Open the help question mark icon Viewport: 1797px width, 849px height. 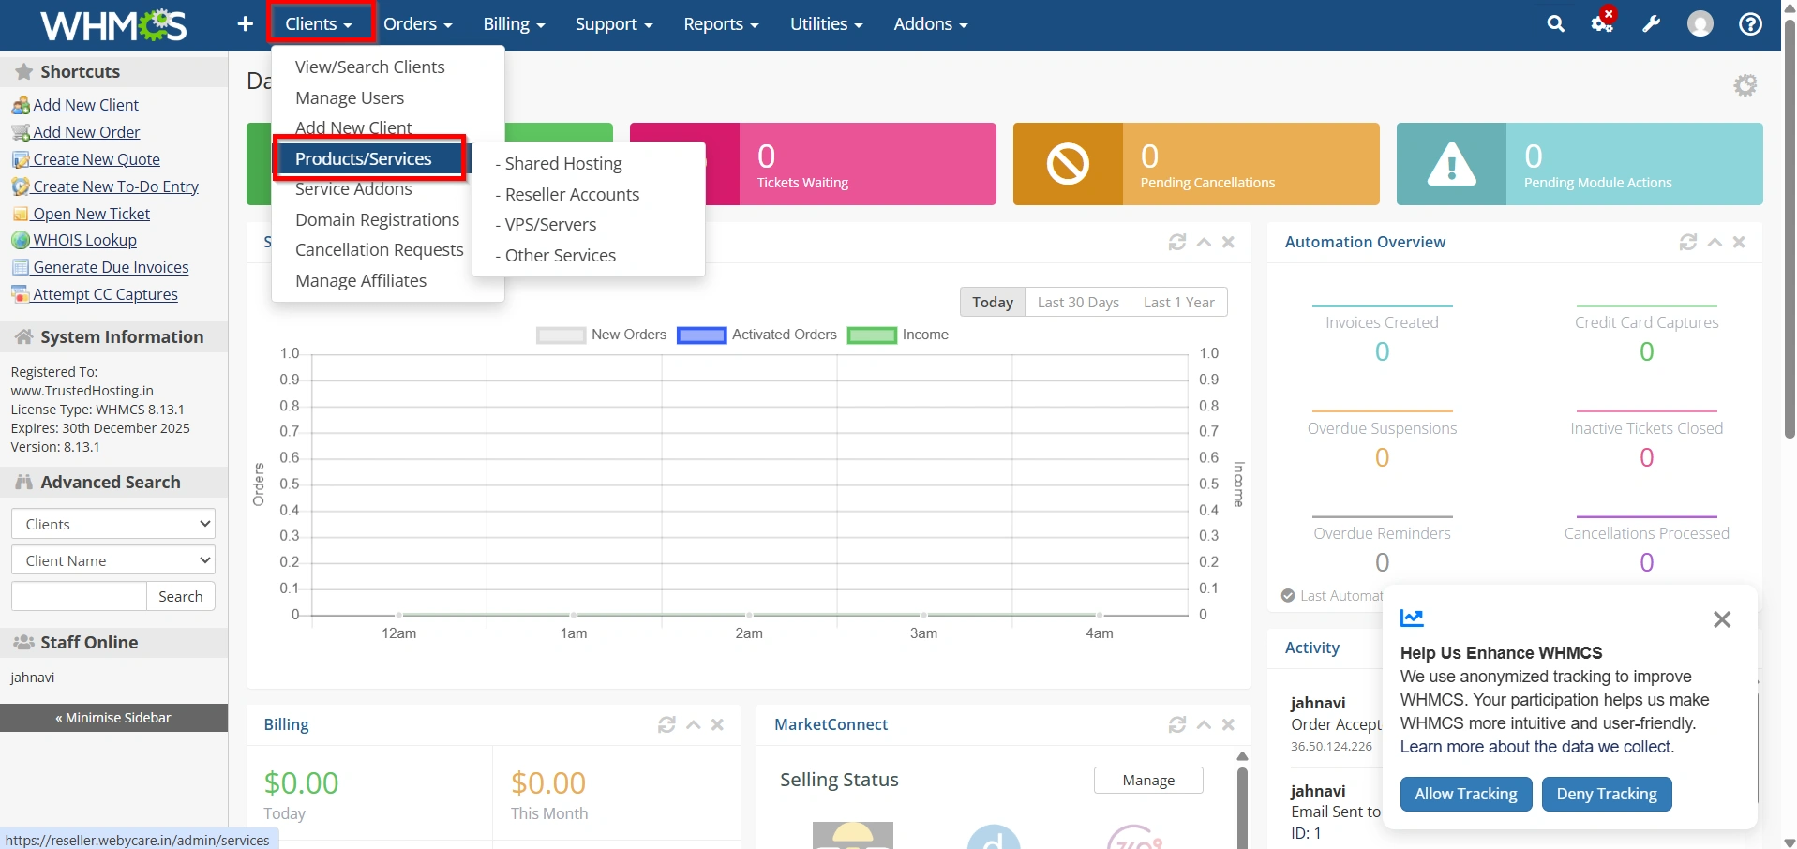(1750, 24)
